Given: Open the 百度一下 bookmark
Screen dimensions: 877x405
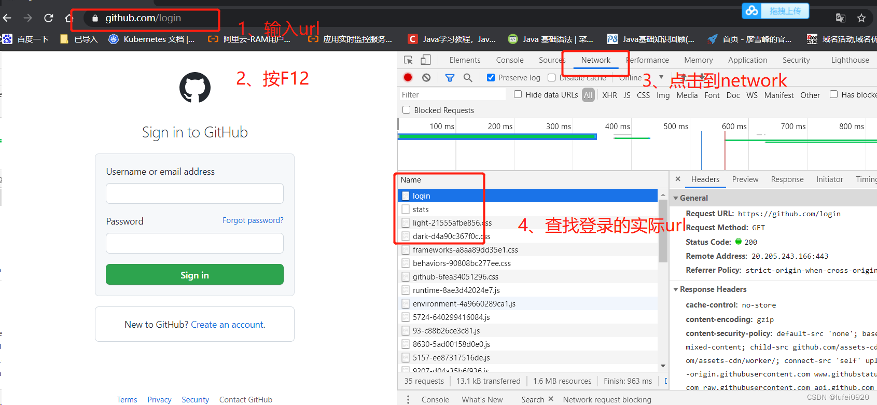Looking at the screenshot, I should point(26,39).
